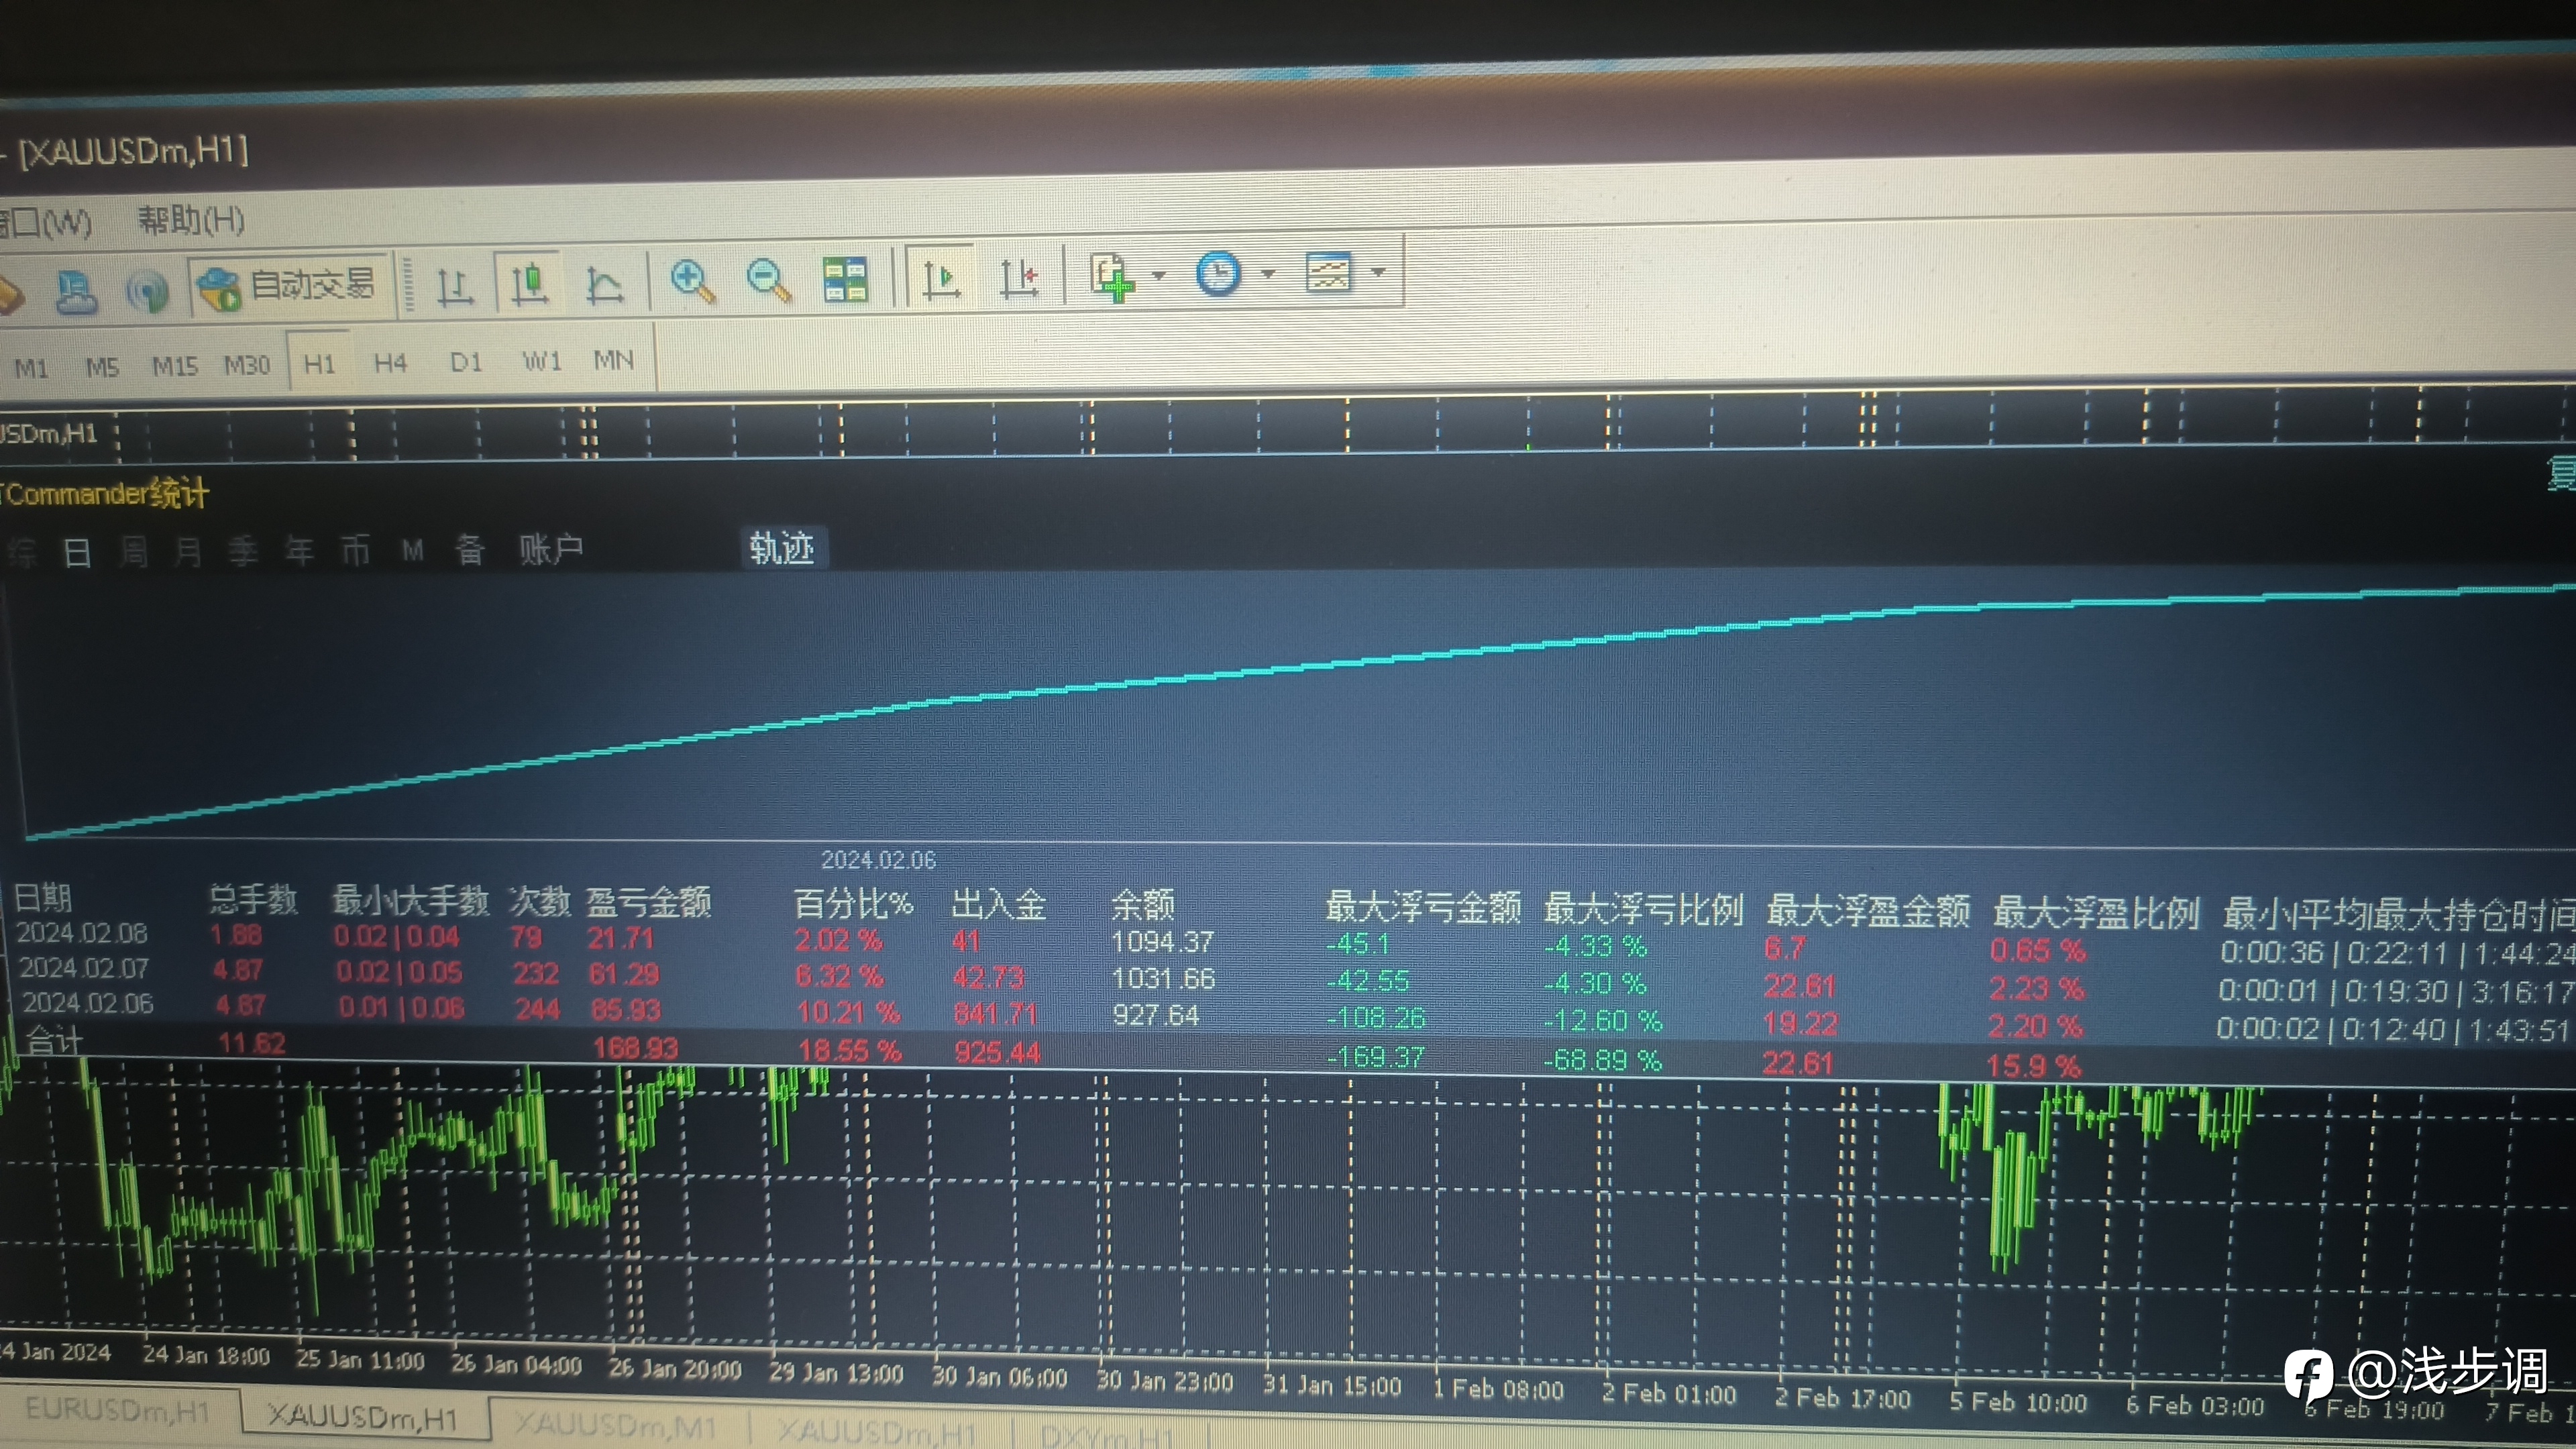
Task: Select the MN timeframe
Action: tap(613, 359)
